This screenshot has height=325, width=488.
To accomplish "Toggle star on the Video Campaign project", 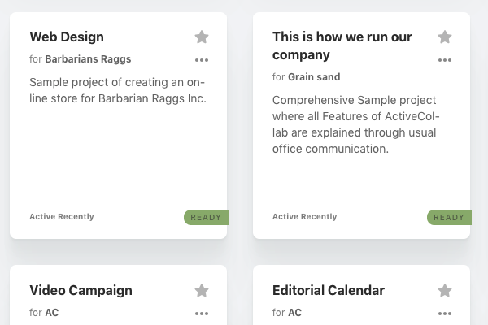I will click(x=202, y=291).
